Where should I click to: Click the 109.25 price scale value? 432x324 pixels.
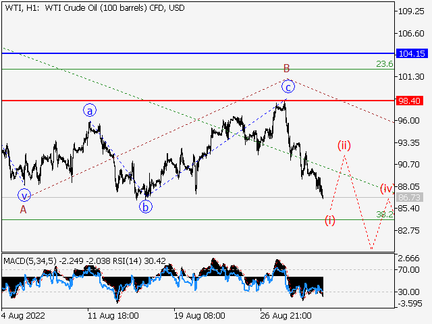click(x=411, y=11)
